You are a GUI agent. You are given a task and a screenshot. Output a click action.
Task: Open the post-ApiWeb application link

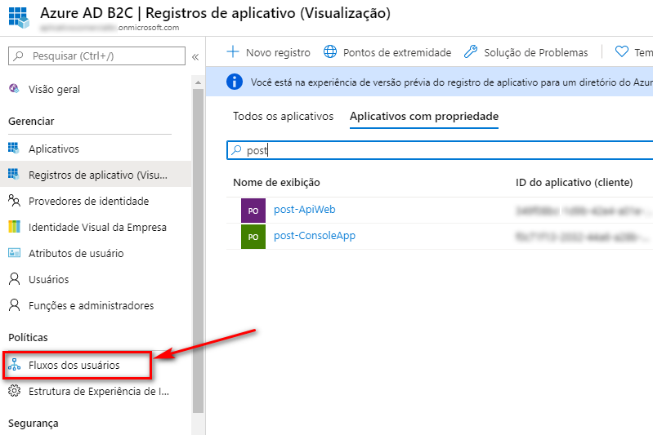point(304,210)
